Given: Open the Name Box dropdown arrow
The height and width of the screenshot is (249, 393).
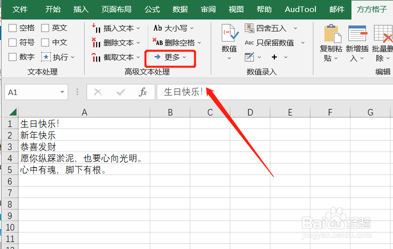Looking at the screenshot, I should [x=62, y=92].
